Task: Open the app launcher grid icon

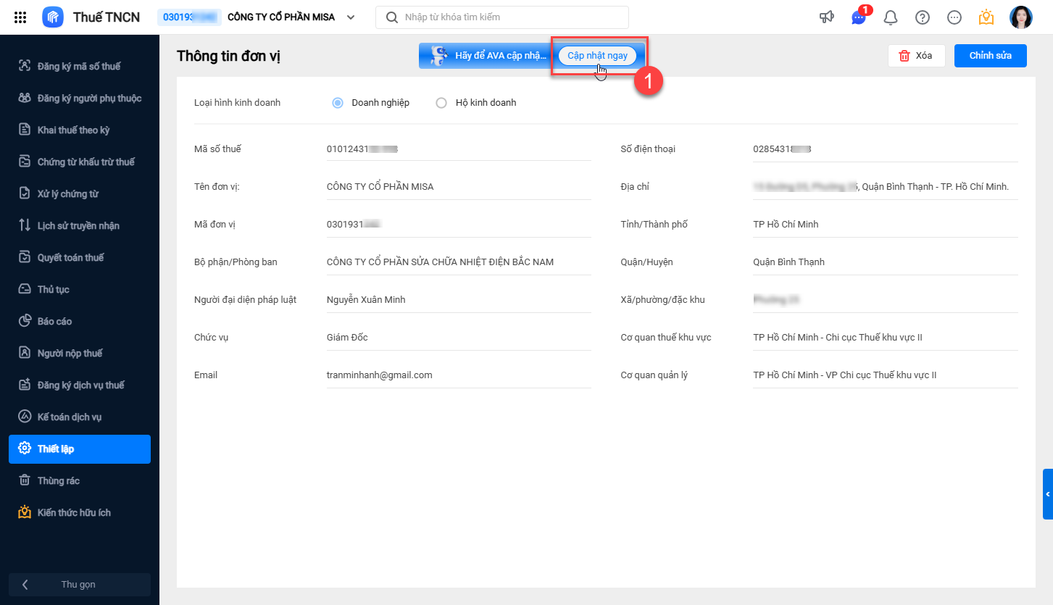Action: (x=20, y=17)
